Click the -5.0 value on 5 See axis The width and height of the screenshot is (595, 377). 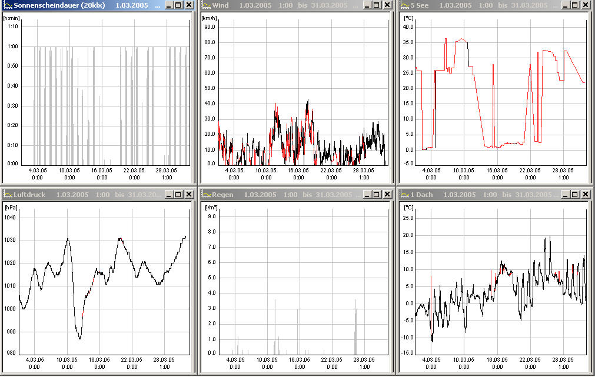tap(409, 164)
